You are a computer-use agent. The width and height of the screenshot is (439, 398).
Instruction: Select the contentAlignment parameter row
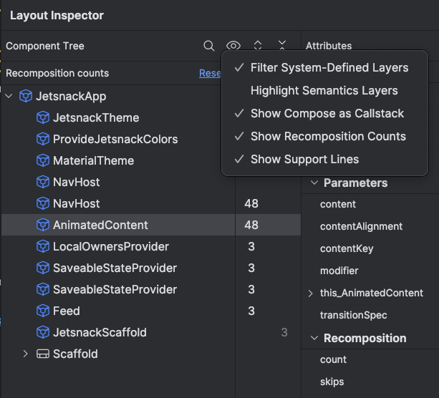(361, 226)
